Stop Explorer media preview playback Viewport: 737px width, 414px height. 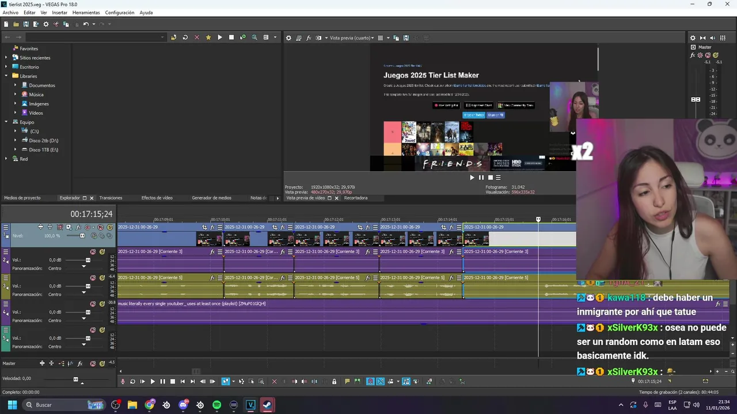(231, 37)
